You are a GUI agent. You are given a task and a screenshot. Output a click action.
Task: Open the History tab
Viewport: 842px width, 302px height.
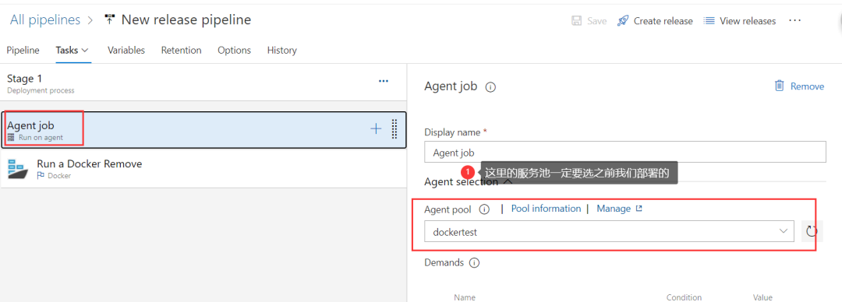[x=282, y=51]
